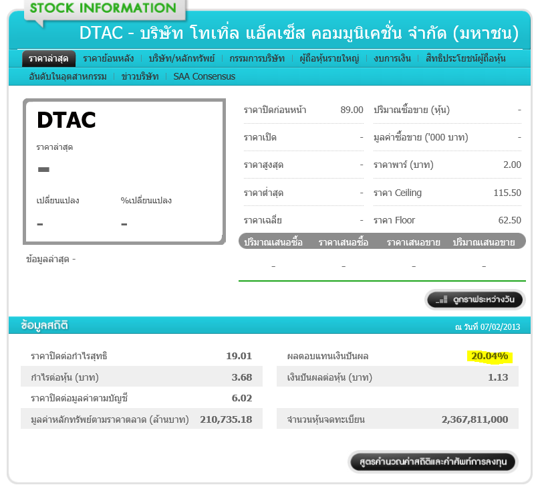Click ราคาเสนอซื้อ column header

tap(343, 242)
